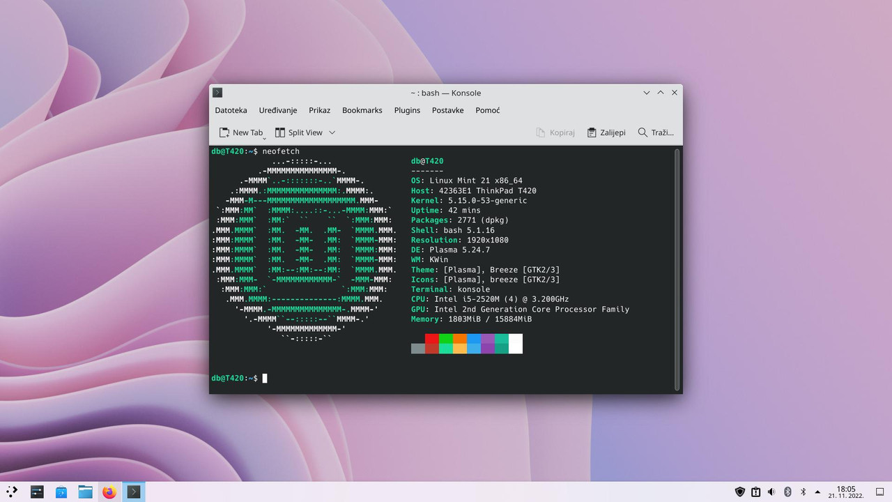Screen dimensions: 892x502
Task: Open the Uređivanje menu
Action: click(x=278, y=110)
